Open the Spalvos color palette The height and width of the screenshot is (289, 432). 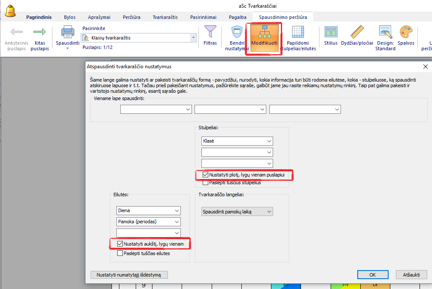click(406, 33)
